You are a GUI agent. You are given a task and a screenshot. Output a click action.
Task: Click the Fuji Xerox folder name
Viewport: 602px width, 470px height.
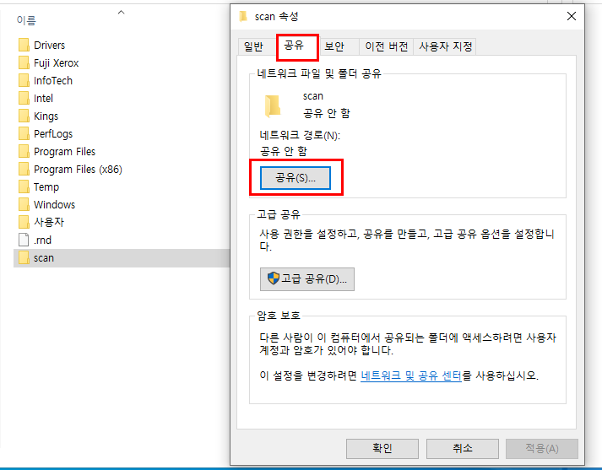click(x=56, y=63)
